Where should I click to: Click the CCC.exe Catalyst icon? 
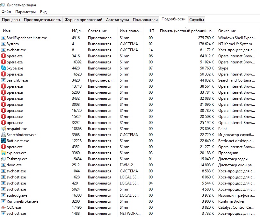coord(3,207)
